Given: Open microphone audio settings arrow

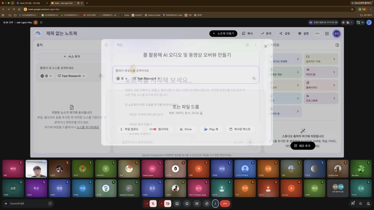Looking at the screenshot, I should coord(147,203).
